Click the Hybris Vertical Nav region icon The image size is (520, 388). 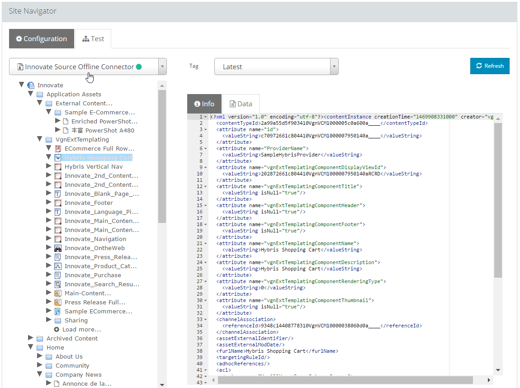tap(58, 166)
